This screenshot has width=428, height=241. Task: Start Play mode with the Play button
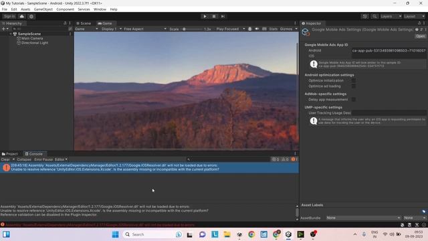click(205, 16)
